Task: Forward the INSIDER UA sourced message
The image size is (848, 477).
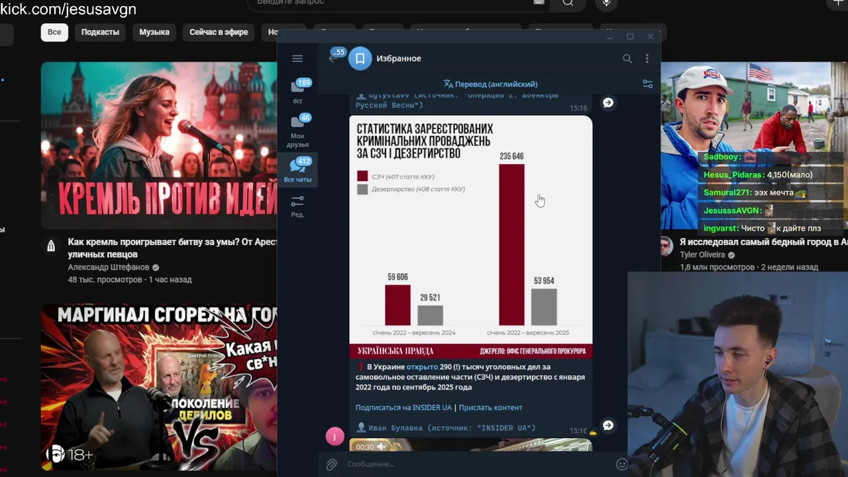Action: (608, 425)
